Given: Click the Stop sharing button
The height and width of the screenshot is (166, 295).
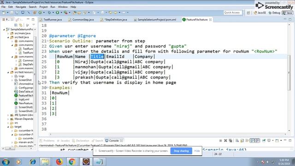Looking at the screenshot, I should (181, 151).
